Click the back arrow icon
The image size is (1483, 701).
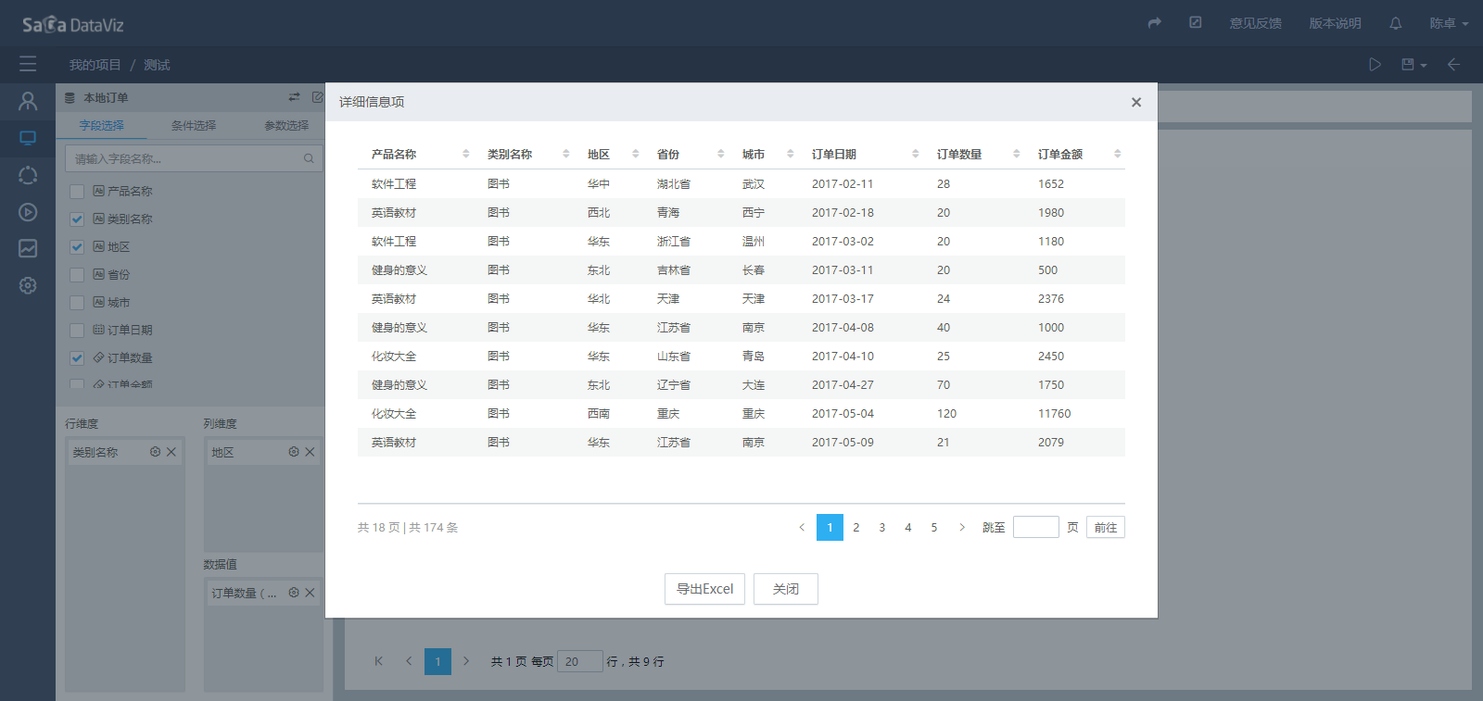(1453, 64)
